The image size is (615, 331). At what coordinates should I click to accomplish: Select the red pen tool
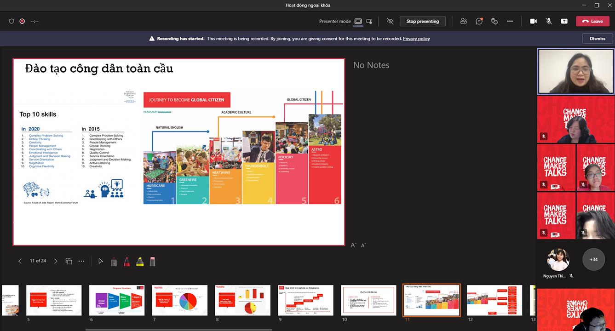coord(126,261)
